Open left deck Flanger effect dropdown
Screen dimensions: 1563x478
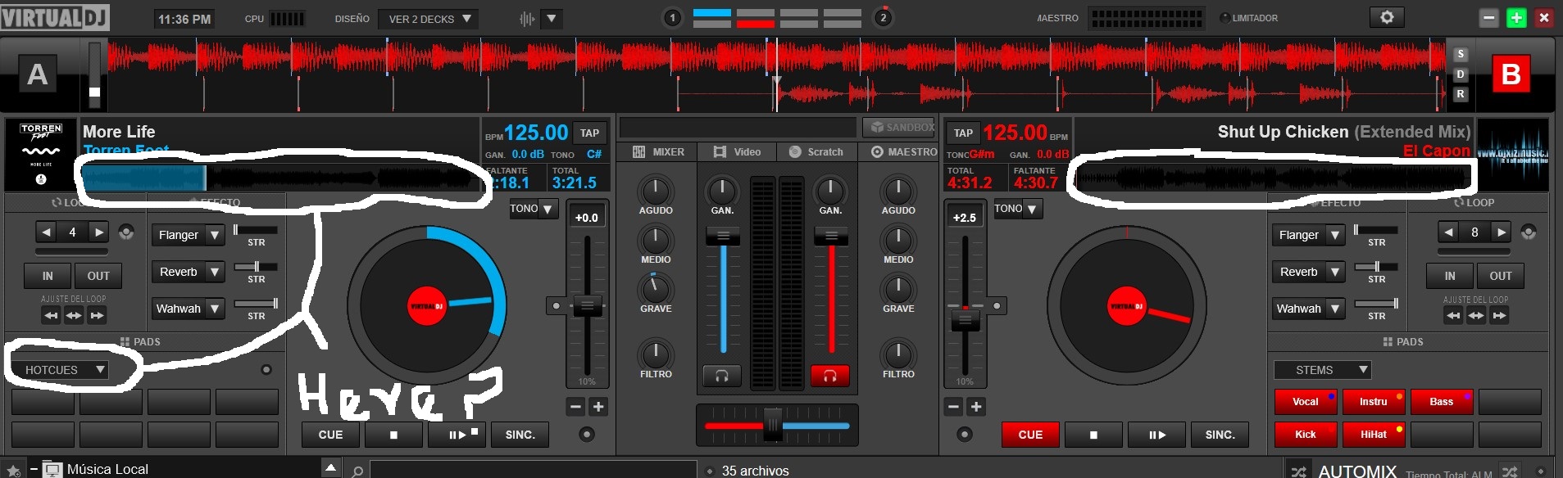click(188, 235)
